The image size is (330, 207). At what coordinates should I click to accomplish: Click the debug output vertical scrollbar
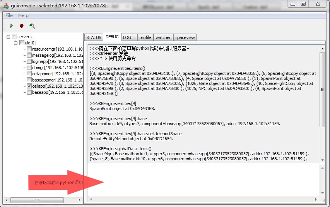[322, 89]
